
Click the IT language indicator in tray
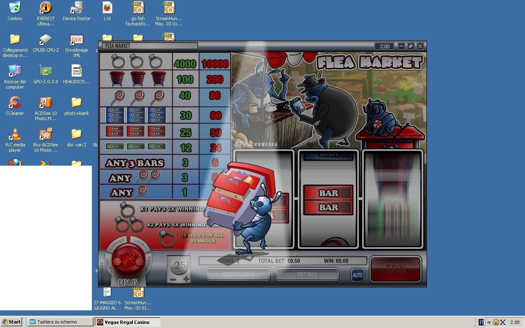482,322
